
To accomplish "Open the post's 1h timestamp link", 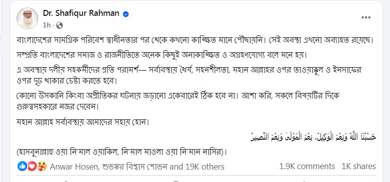I will tap(47, 25).
